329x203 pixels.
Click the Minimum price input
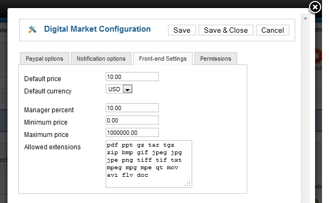(132, 120)
